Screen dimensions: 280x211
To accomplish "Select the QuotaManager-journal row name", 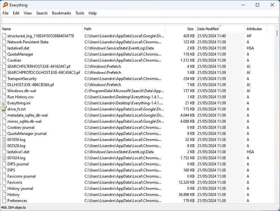I will click(27, 134).
